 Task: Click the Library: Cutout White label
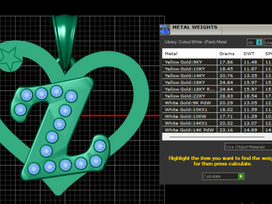coord(195,42)
